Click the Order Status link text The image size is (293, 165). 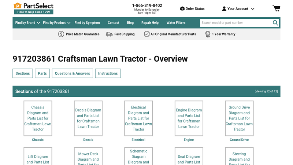[x=195, y=8]
